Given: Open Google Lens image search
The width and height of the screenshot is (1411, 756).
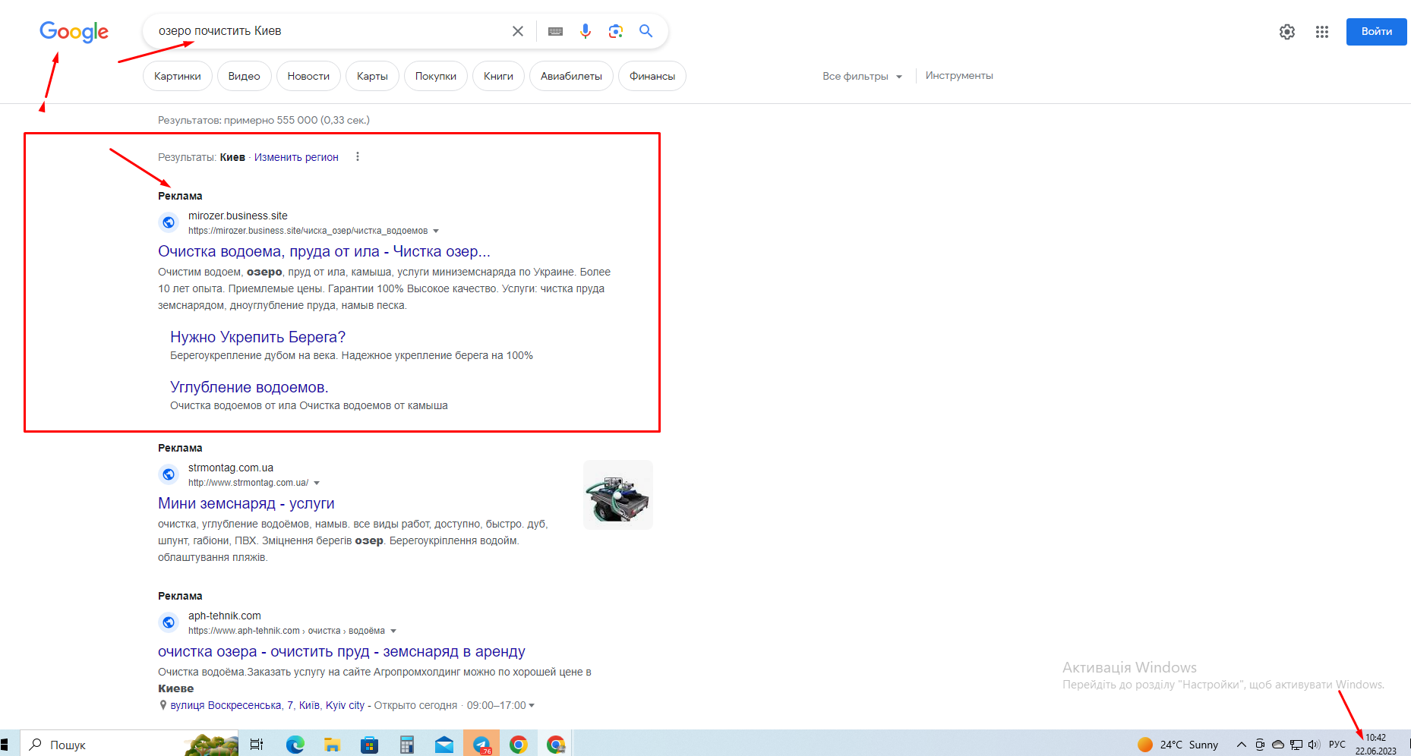Looking at the screenshot, I should point(616,31).
